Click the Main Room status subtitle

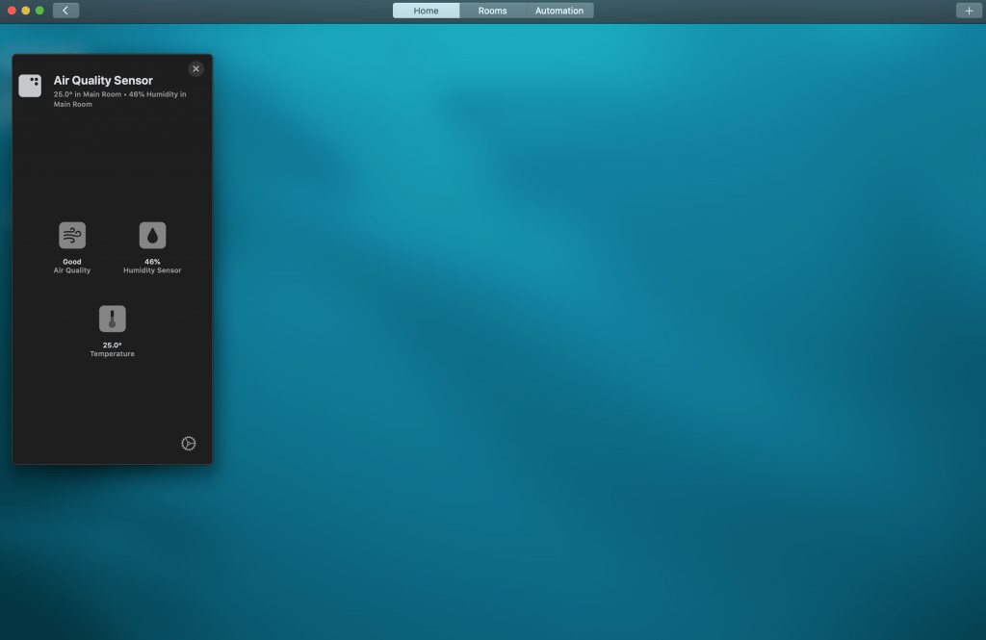click(x=119, y=99)
